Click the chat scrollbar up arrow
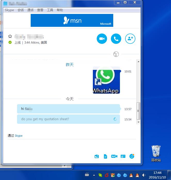The image size is (171, 180). coord(139,62)
